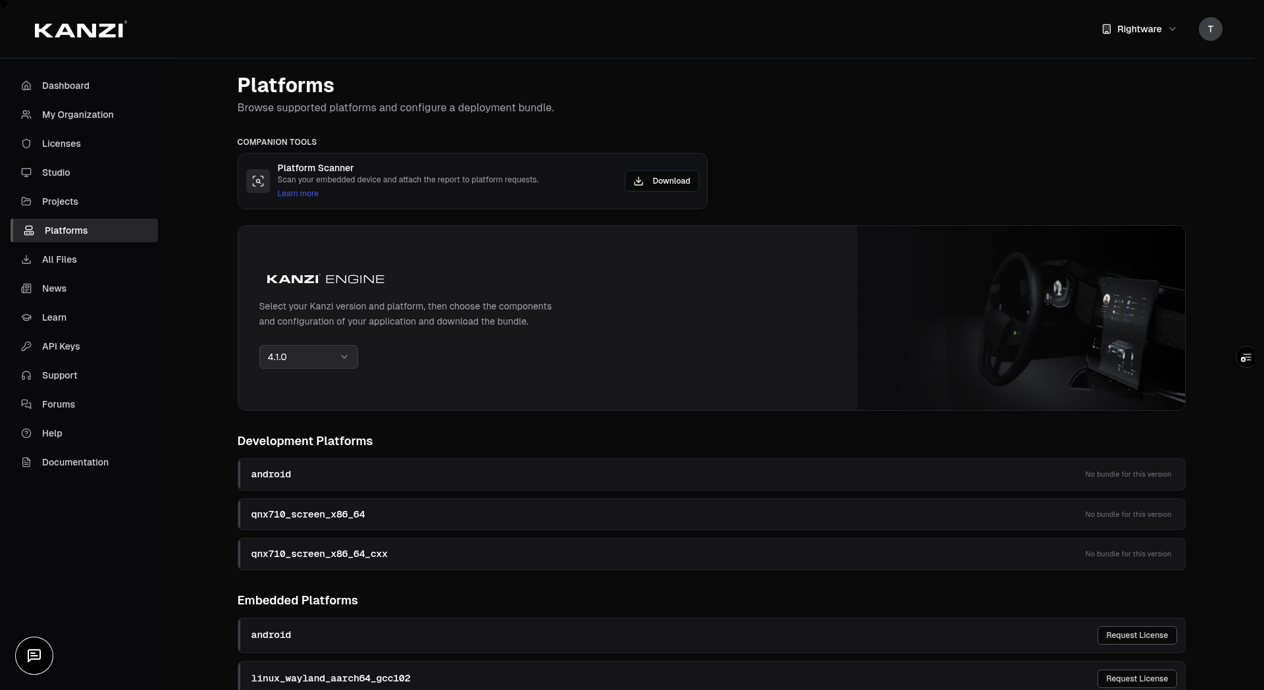
Task: Click 'No bundle for this version' on android row
Action: pyautogui.click(x=1128, y=474)
